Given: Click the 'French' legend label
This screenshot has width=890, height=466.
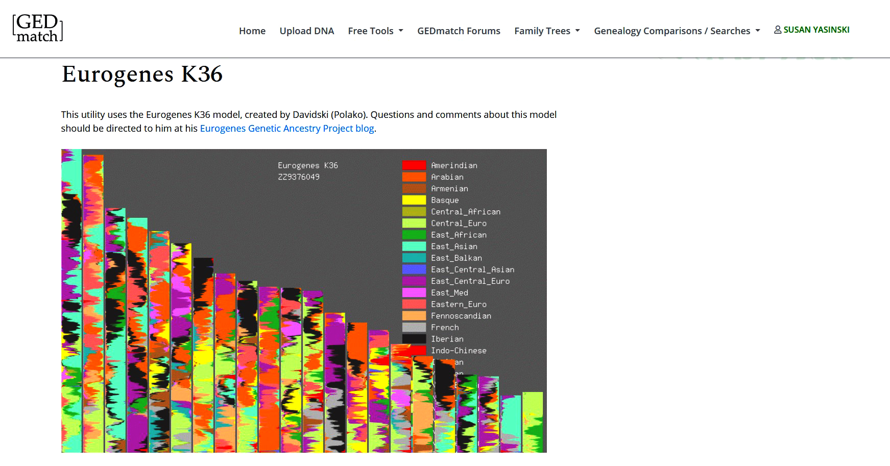Looking at the screenshot, I should point(445,327).
